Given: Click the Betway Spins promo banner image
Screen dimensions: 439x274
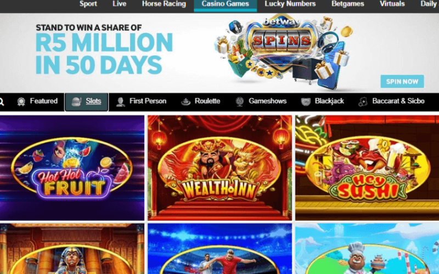Looking at the screenshot, I should [x=283, y=52].
